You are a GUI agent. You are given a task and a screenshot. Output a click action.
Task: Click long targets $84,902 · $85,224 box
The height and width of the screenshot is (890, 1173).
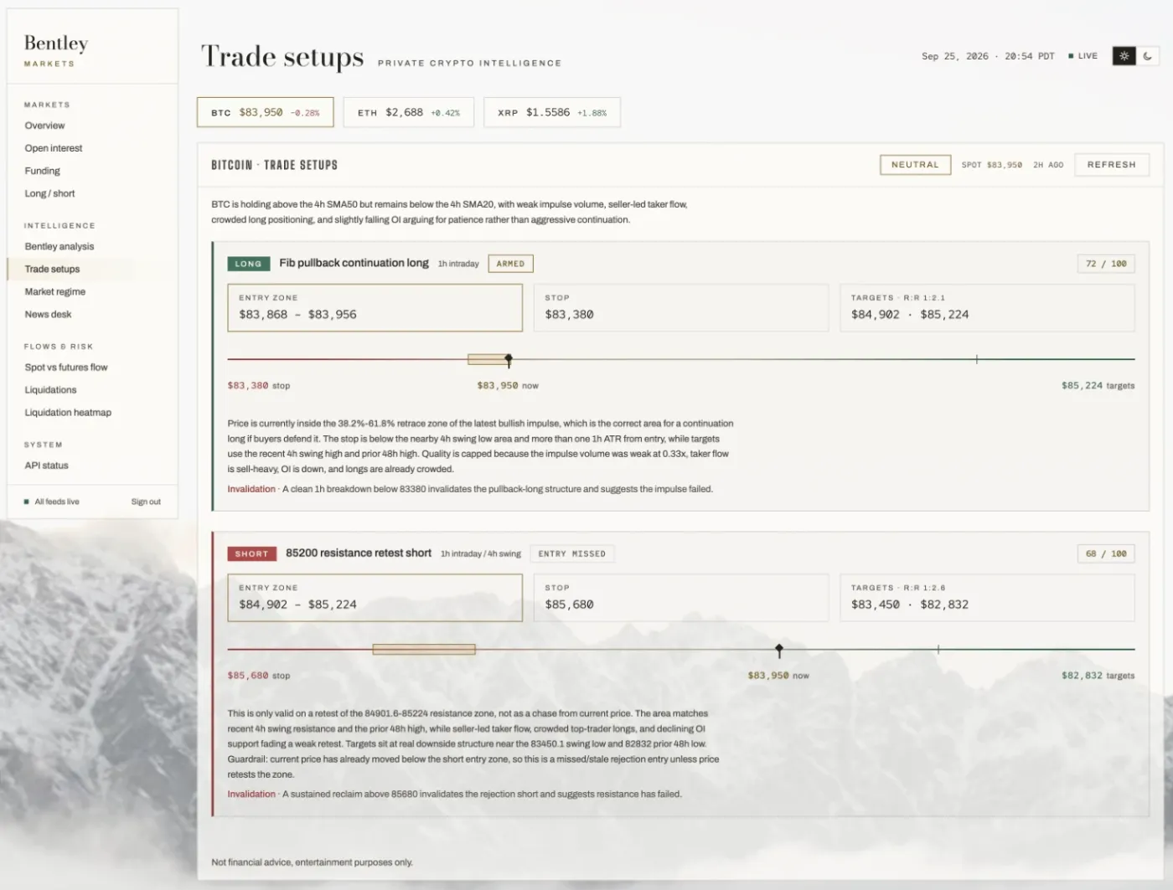click(x=988, y=307)
